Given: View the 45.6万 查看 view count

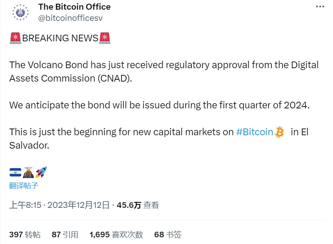Looking at the screenshot, I should tap(138, 205).
